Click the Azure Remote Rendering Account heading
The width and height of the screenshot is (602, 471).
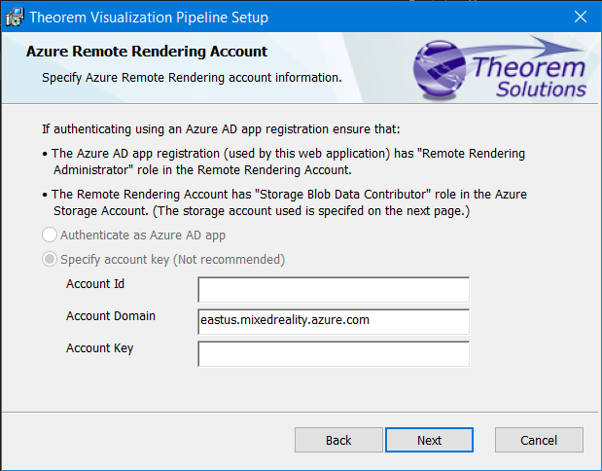point(147,52)
